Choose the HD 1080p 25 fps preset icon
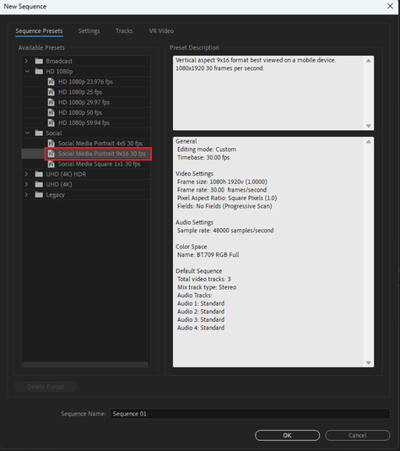The height and width of the screenshot is (451, 400). [51, 92]
